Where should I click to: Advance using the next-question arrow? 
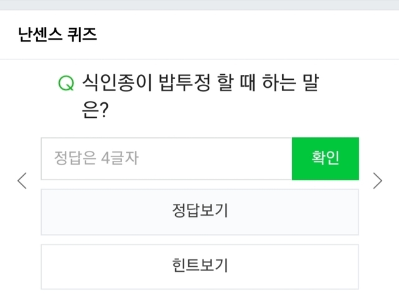pos(377,181)
